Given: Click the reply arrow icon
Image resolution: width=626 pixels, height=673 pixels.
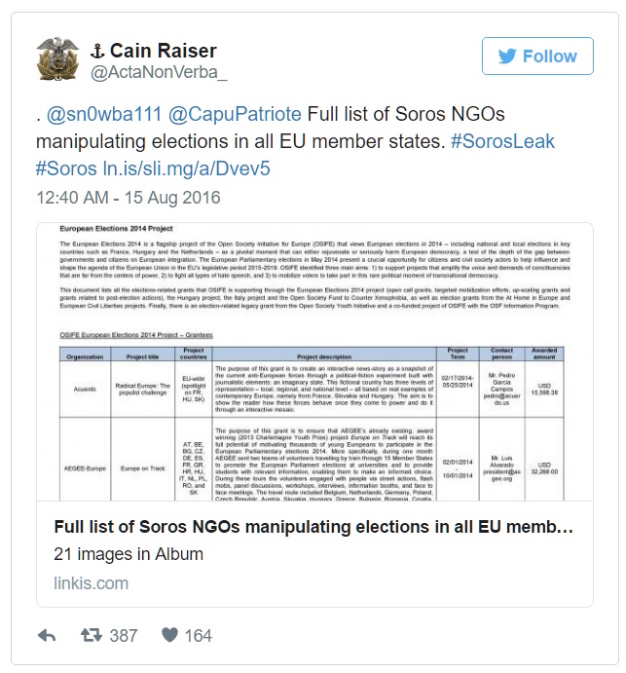Looking at the screenshot, I should 47,636.
